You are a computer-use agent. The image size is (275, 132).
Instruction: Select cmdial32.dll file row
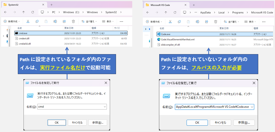[71, 44]
